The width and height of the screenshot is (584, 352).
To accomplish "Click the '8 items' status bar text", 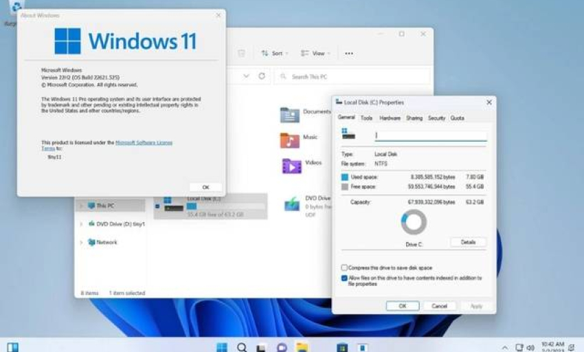I will pyautogui.click(x=89, y=293).
